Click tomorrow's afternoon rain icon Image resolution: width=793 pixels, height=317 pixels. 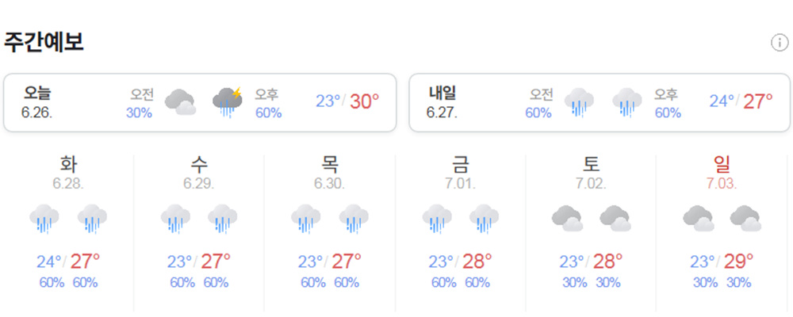pos(626,102)
